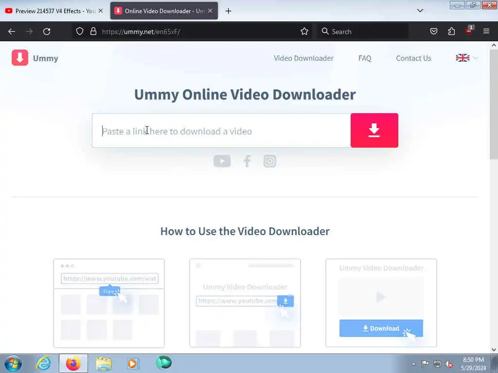The height and width of the screenshot is (373, 498).
Task: Click the paste link illustration thumbnail
Action: point(245,303)
